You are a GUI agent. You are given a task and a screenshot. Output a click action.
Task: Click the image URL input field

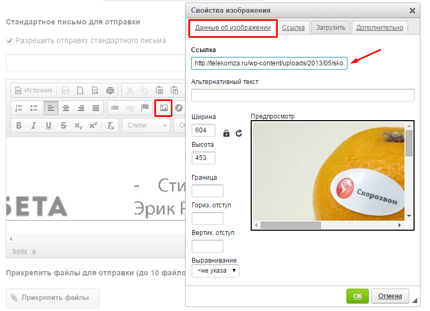coord(269,63)
